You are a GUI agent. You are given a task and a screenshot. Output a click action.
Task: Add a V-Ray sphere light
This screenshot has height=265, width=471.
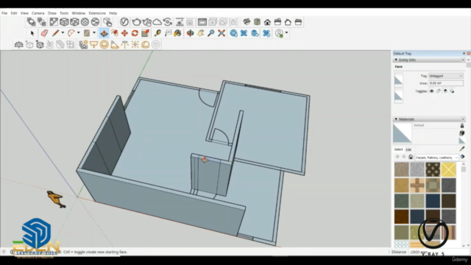[x=105, y=45]
